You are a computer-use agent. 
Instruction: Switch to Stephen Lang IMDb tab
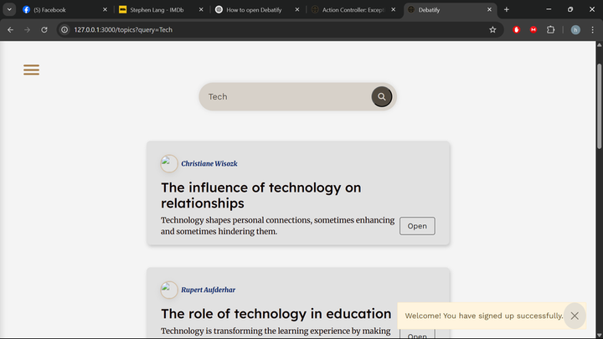159,9
